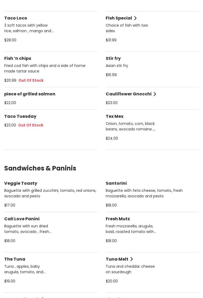Expand the Fish Special chevron arrow
This screenshot has width=203, height=298.
(x=135, y=18)
